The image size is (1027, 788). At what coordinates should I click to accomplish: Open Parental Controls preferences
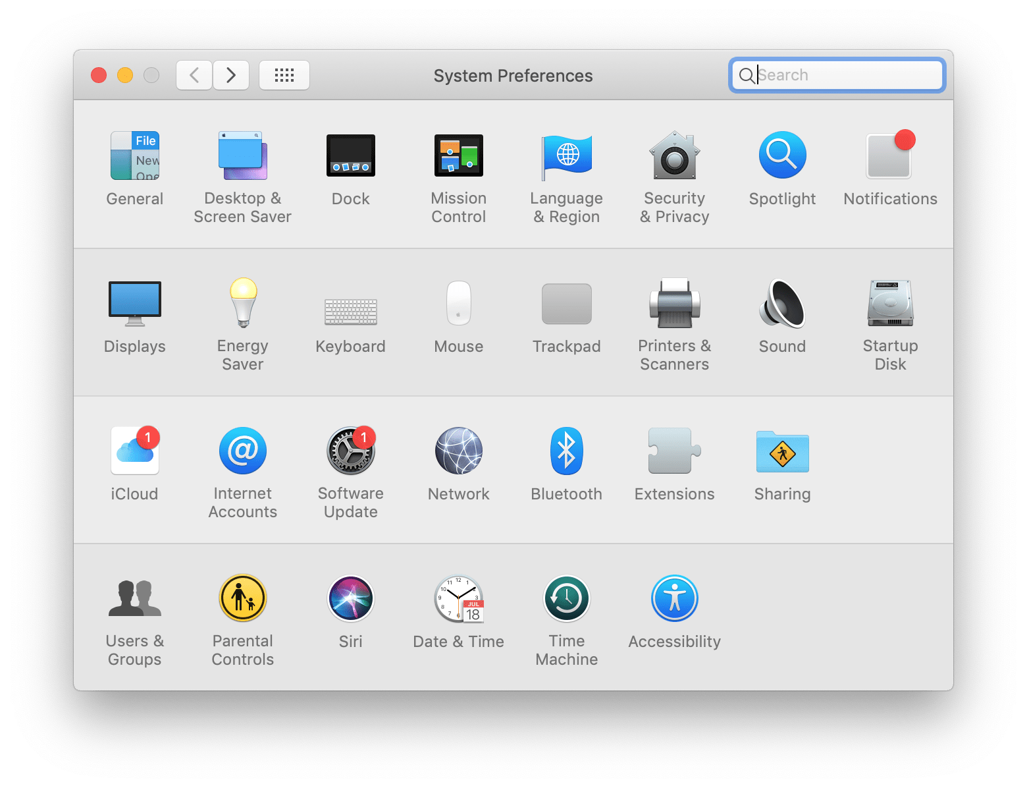(x=242, y=598)
